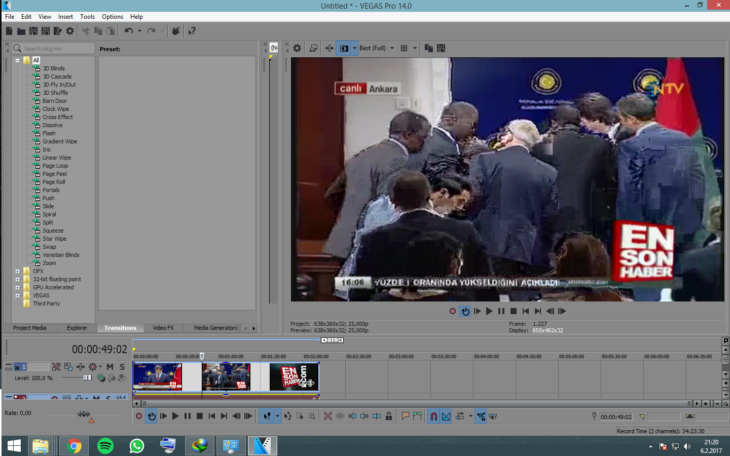Click Play in the timeline transport bar

(x=175, y=416)
